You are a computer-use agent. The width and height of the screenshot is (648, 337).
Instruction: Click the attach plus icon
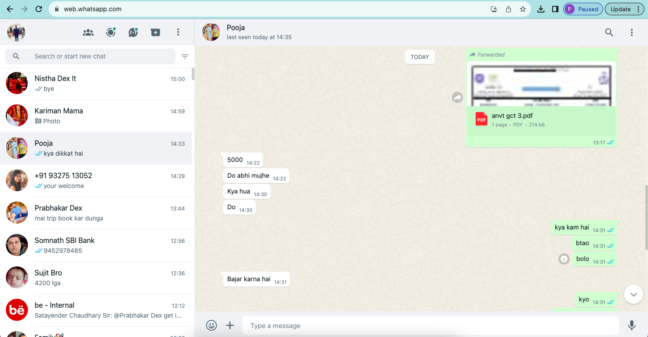230,325
